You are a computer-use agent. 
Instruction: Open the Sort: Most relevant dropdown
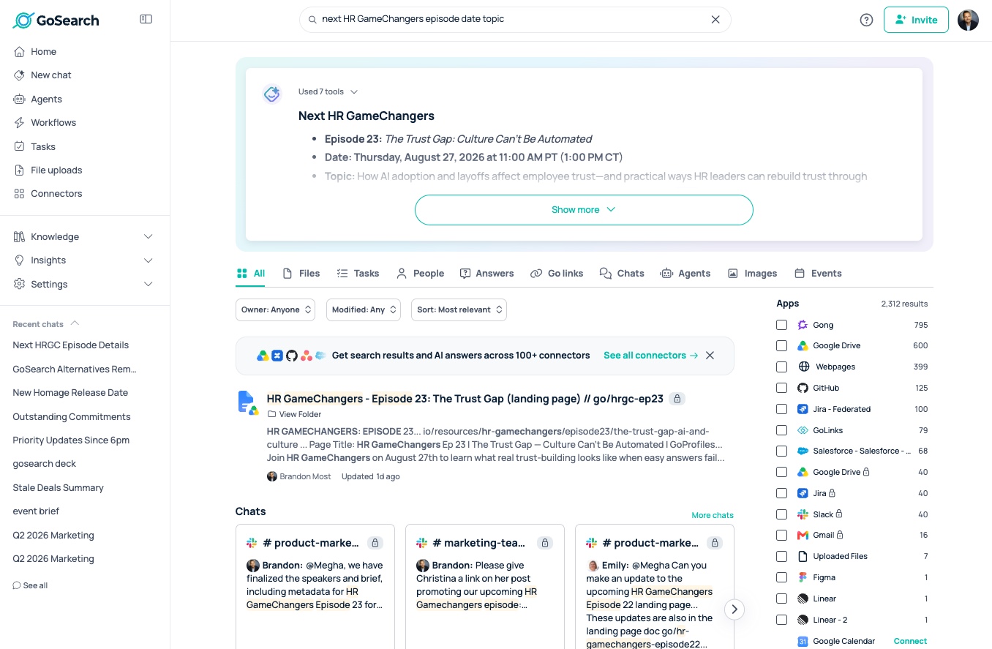(459, 310)
